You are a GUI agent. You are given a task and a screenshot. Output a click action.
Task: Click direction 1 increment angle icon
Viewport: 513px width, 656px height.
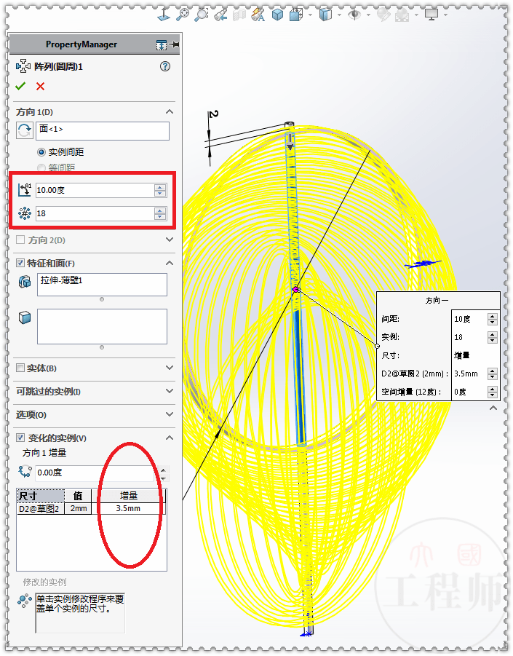pyautogui.click(x=25, y=472)
